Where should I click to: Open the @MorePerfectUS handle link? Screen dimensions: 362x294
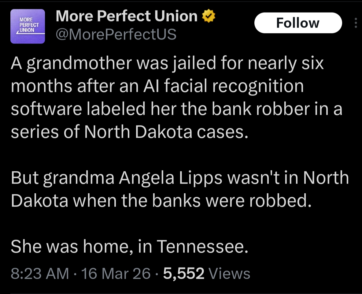[116, 34]
